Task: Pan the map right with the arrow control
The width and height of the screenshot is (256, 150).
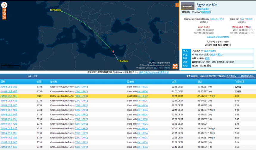Action: [6, 5]
